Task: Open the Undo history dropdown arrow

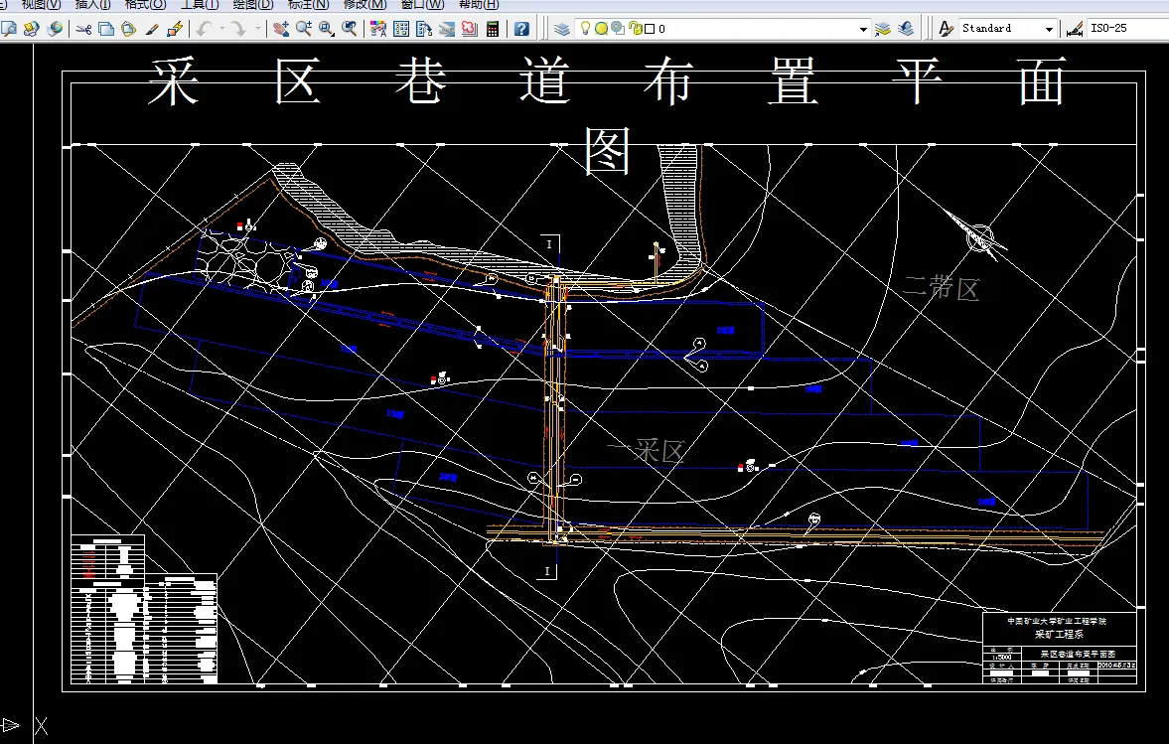Action: pyautogui.click(x=222, y=29)
